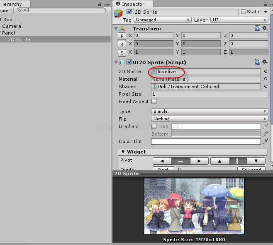Click the P reset position button
This screenshot has width=273, height=245.
[x=122, y=36]
